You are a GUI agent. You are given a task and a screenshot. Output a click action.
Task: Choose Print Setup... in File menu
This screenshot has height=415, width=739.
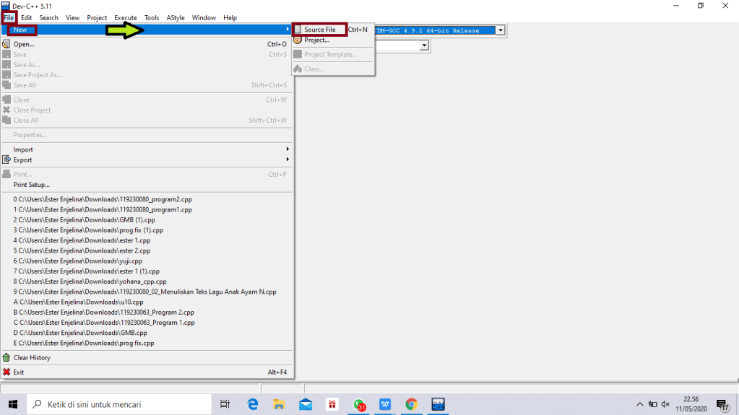point(31,185)
